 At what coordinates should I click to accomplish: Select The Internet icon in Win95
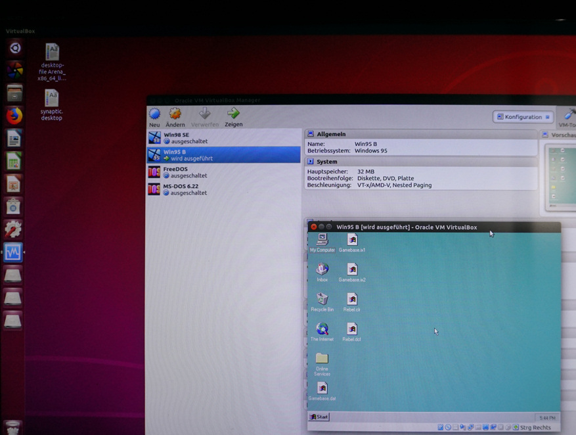(x=322, y=329)
